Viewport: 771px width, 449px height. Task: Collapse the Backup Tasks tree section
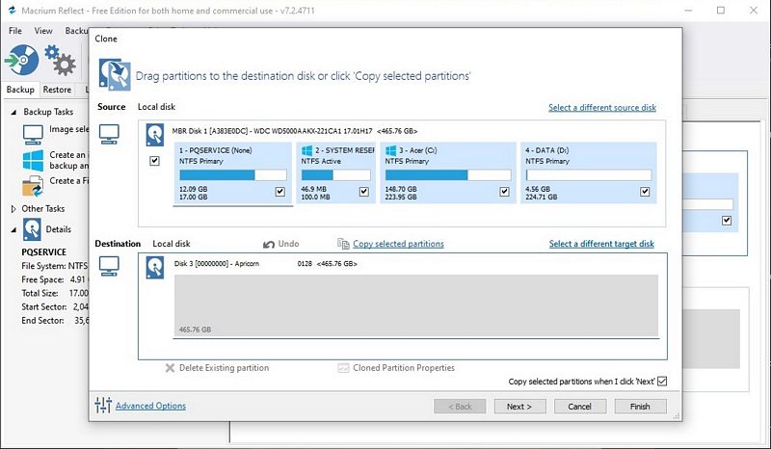coord(13,112)
